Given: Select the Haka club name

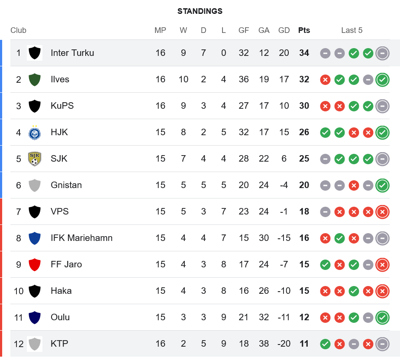Looking at the screenshot, I should [61, 291].
